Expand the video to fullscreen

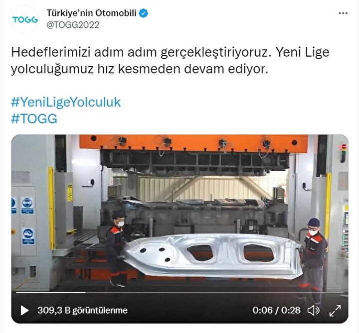click(x=335, y=311)
